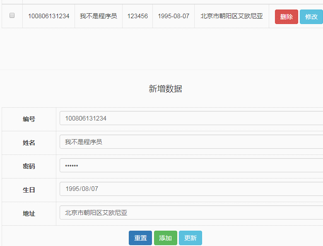Focus the 生日 birthday date field

[191, 189]
